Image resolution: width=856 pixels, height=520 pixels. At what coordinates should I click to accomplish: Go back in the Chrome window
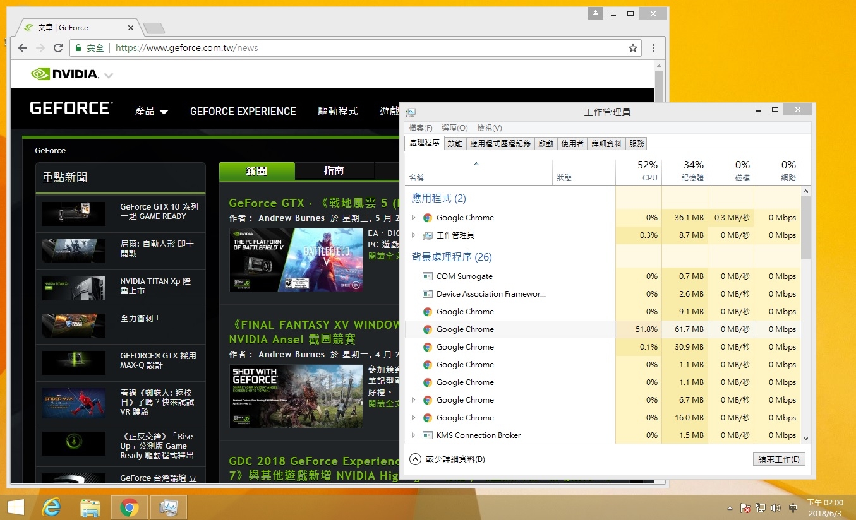click(23, 48)
